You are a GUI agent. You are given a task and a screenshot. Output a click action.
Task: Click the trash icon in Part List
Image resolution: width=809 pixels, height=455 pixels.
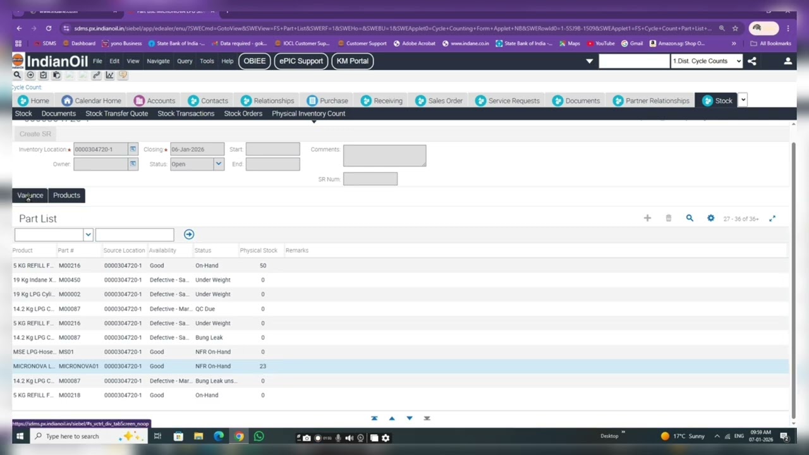click(668, 218)
